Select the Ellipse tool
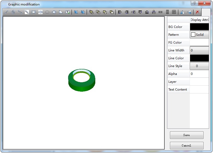The image size is (213, 153). click(x=47, y=12)
